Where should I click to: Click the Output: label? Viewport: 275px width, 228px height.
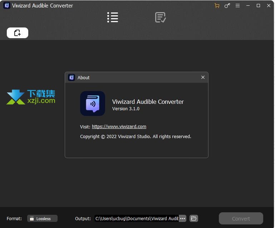click(83, 219)
